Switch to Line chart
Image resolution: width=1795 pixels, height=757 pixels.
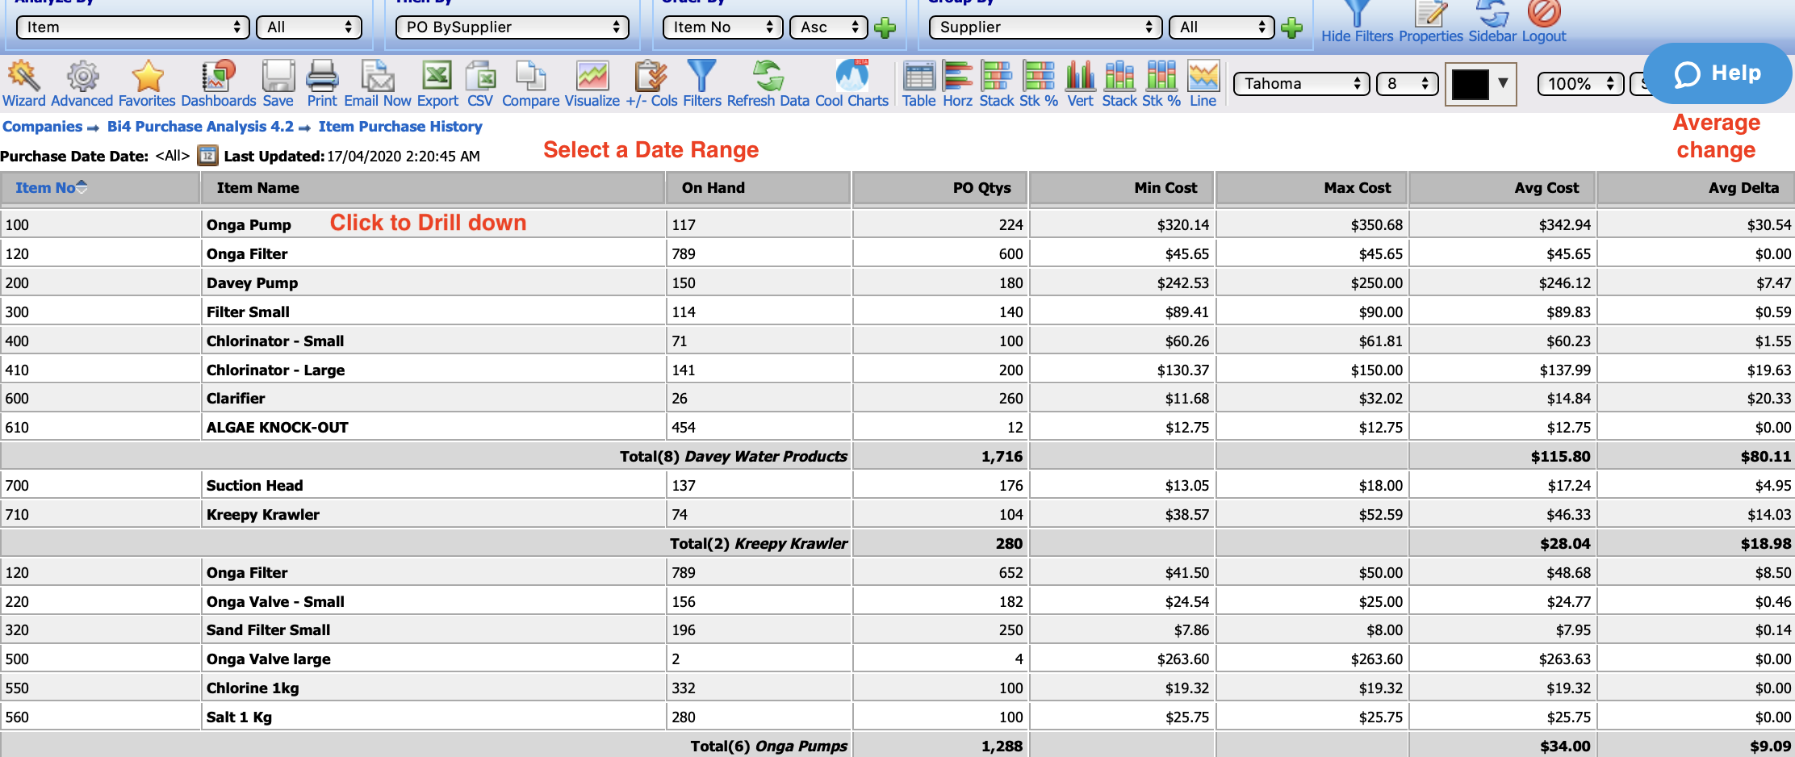click(1203, 84)
